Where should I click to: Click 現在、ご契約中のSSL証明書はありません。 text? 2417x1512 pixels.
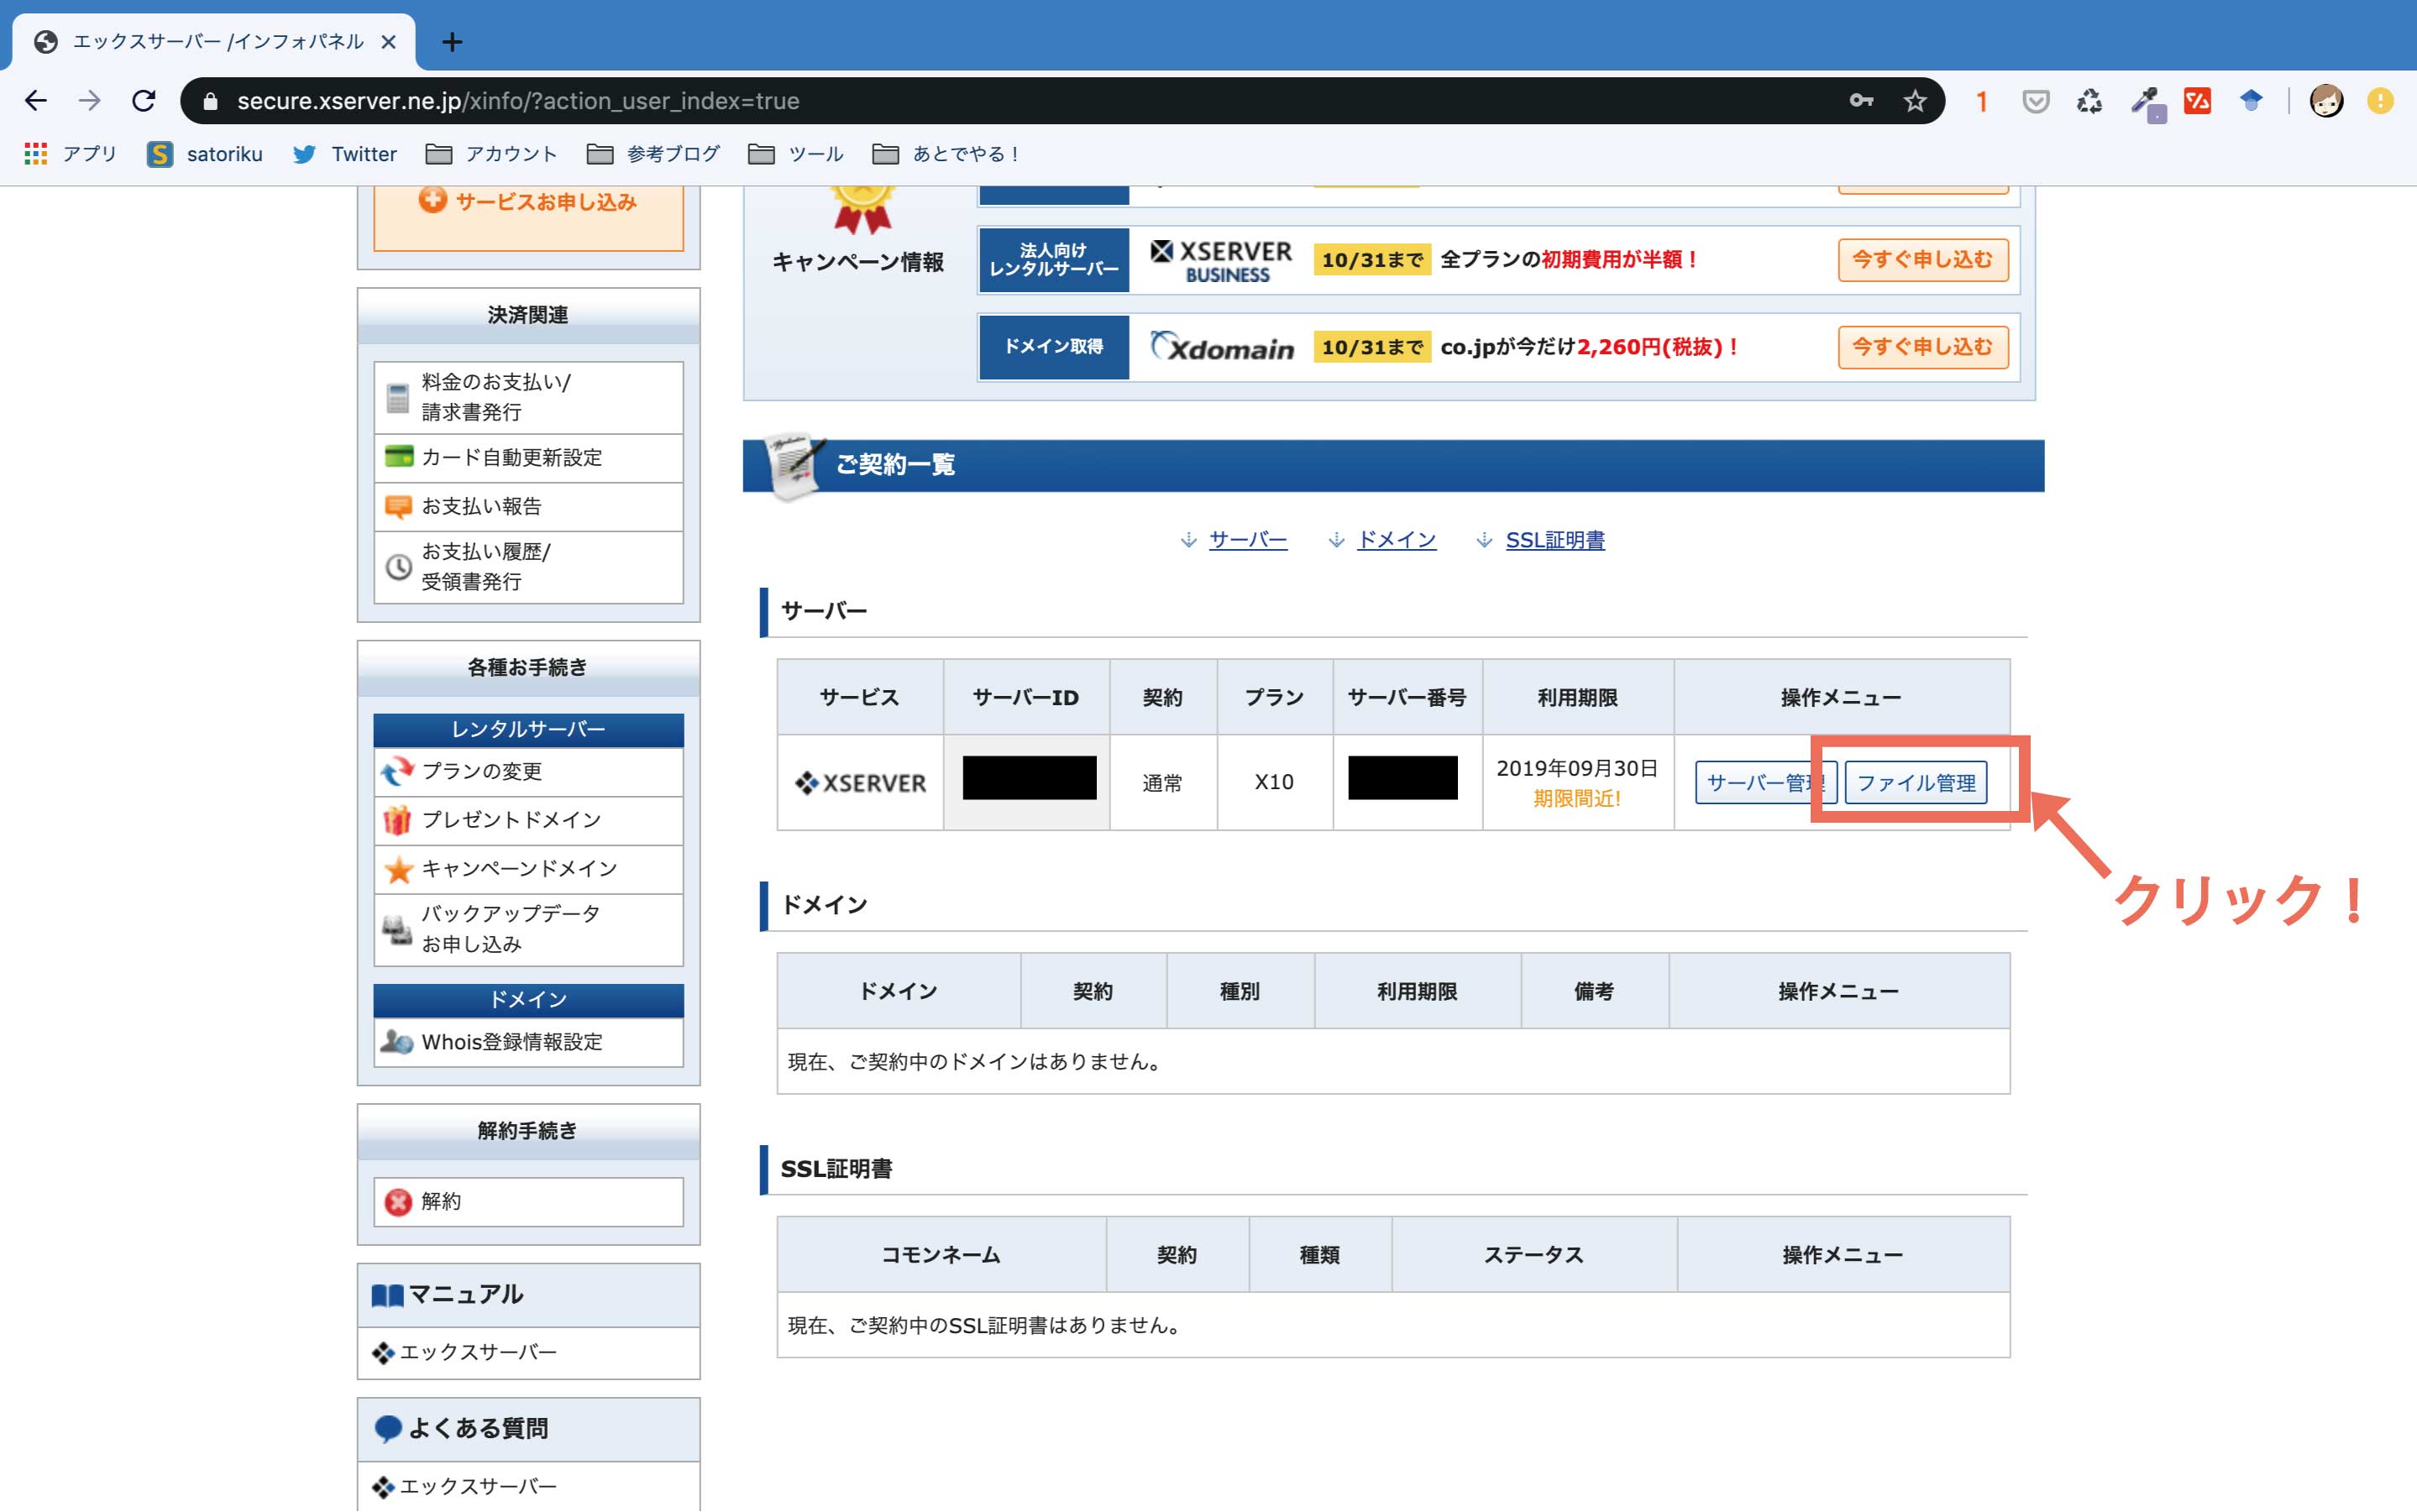(988, 1326)
